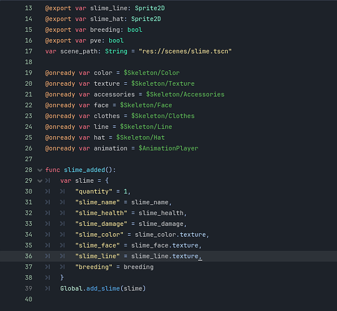Collapse the slime dictionary fold arrow
The image size is (337, 311).
click(x=40, y=181)
